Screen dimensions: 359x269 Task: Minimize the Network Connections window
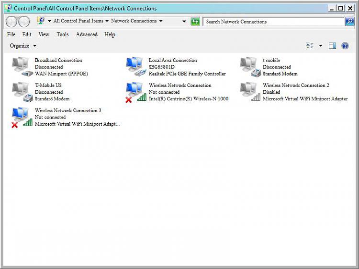(x=332, y=9)
